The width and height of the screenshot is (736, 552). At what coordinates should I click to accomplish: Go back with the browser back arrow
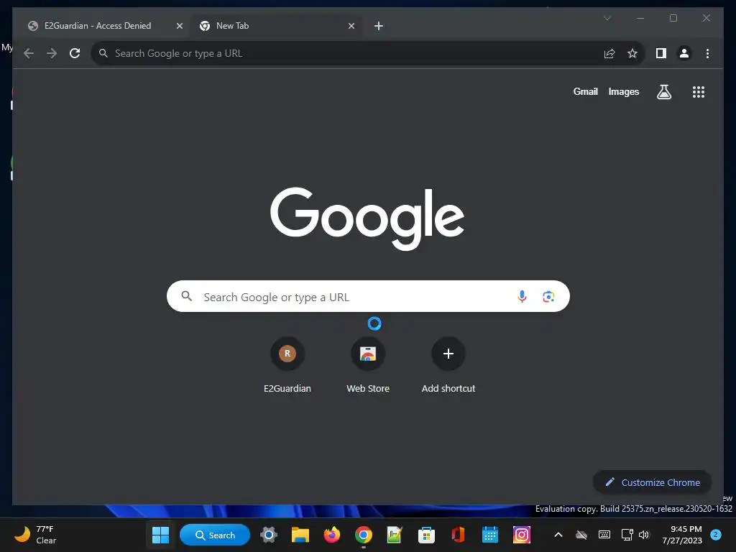pyautogui.click(x=29, y=53)
